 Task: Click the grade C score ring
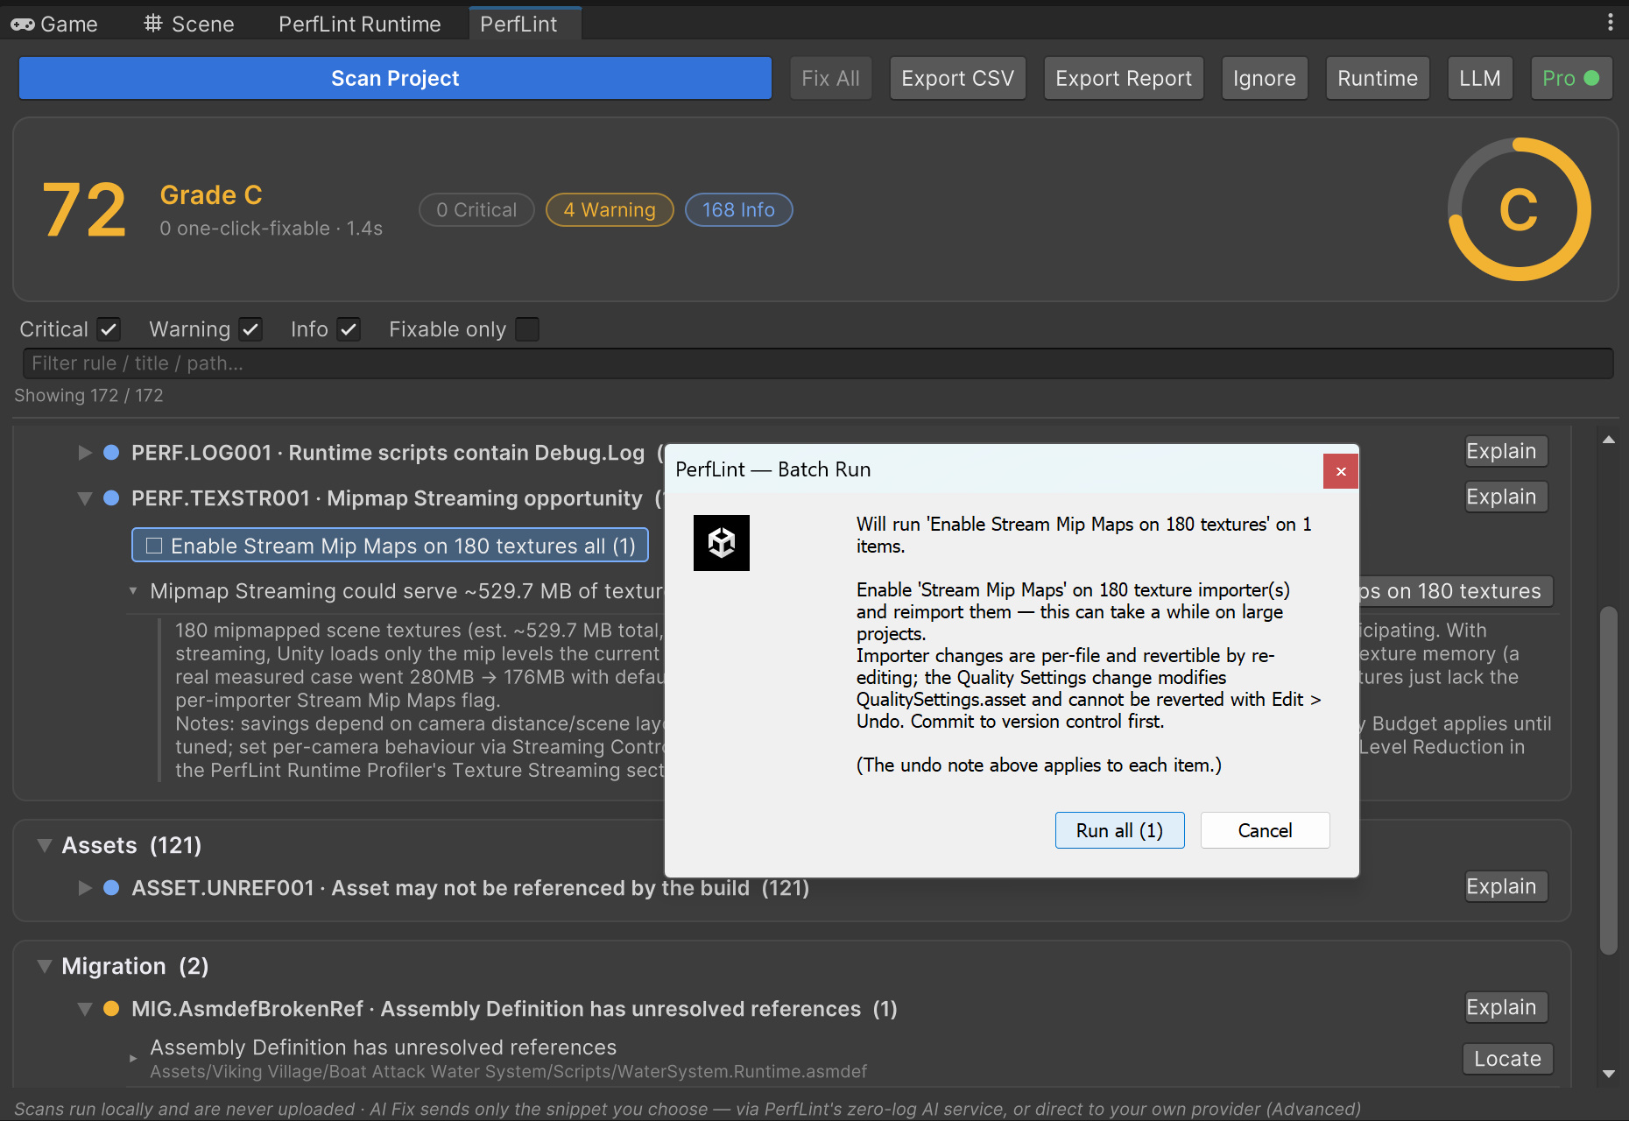[x=1519, y=209]
